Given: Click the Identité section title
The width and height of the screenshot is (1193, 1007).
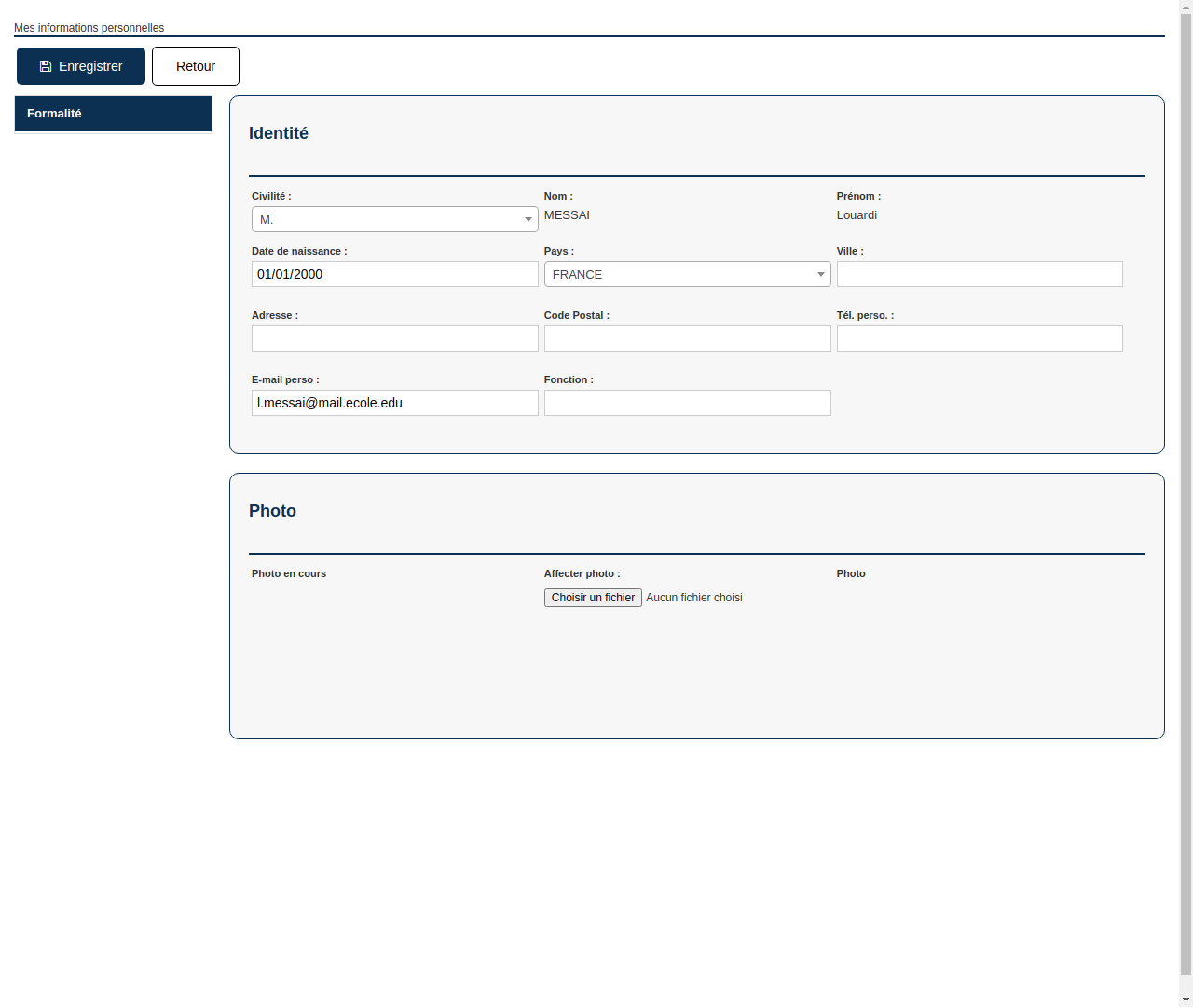Looking at the screenshot, I should [x=279, y=132].
